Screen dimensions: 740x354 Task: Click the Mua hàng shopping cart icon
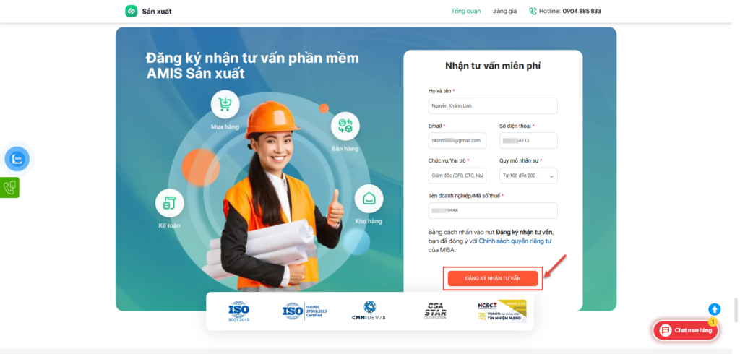[x=225, y=104]
